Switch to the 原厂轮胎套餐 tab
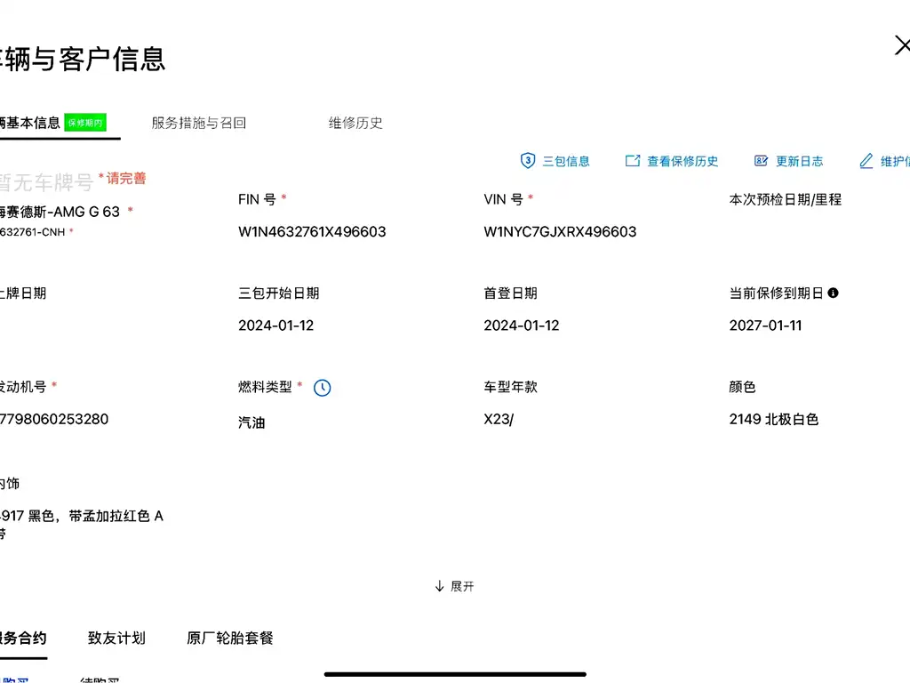910x683 pixels. [x=230, y=638]
